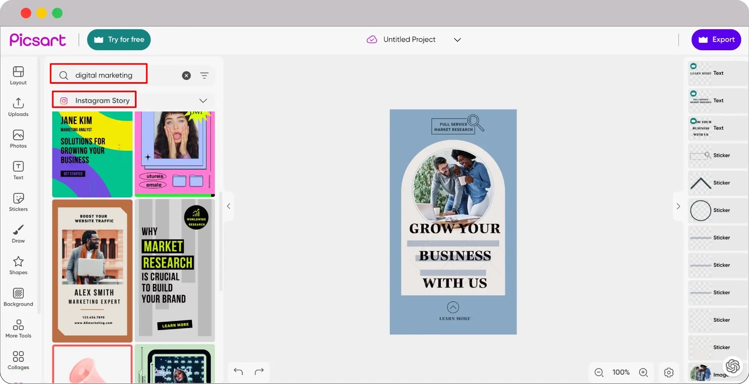Open the Background panel
749x384 pixels.
point(18,297)
